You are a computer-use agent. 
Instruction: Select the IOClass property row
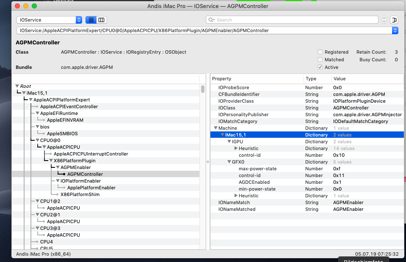307,108
